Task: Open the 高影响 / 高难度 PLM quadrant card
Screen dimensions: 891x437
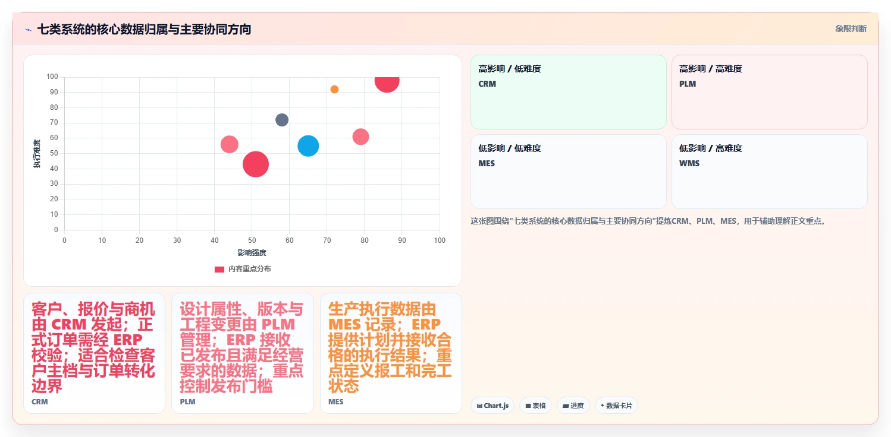Action: (x=770, y=92)
